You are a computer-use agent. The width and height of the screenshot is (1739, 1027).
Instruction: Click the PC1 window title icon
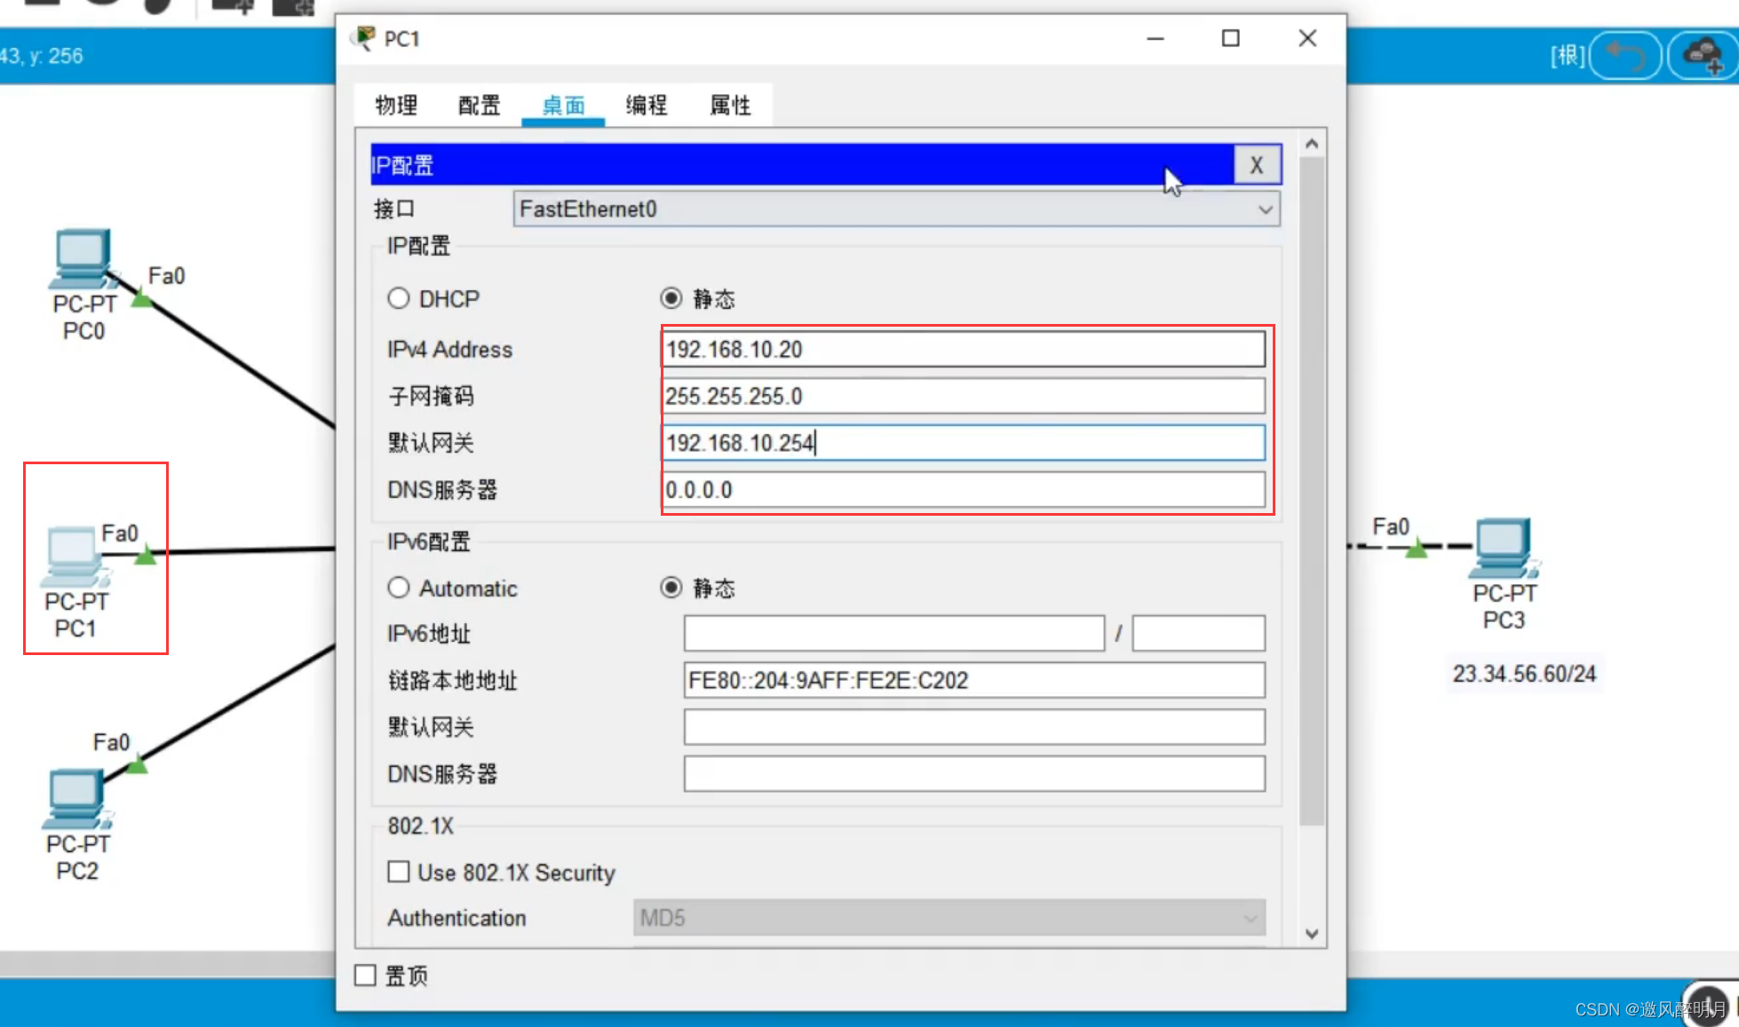coord(363,38)
